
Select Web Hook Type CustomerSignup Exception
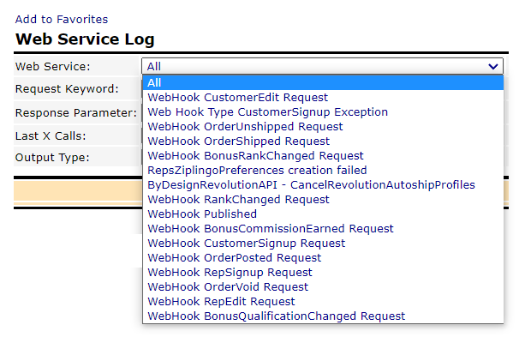[323, 112]
